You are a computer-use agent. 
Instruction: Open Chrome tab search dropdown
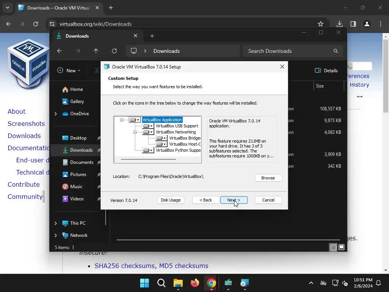(x=8, y=8)
